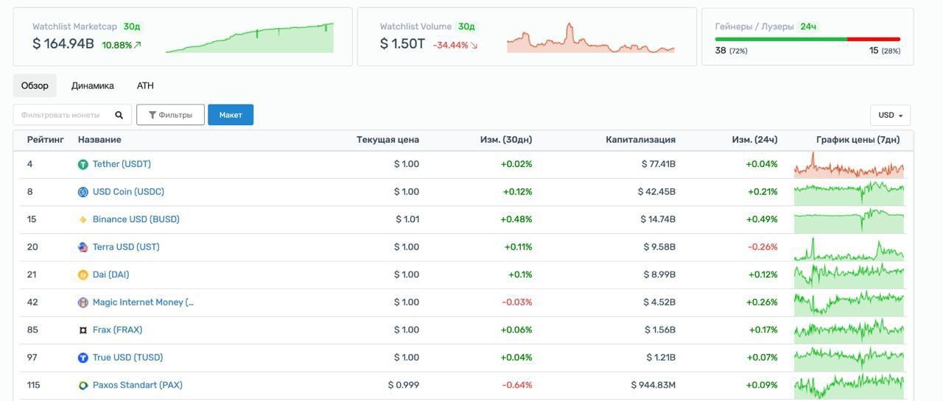Click the График цены (7дн) header

[x=858, y=140]
